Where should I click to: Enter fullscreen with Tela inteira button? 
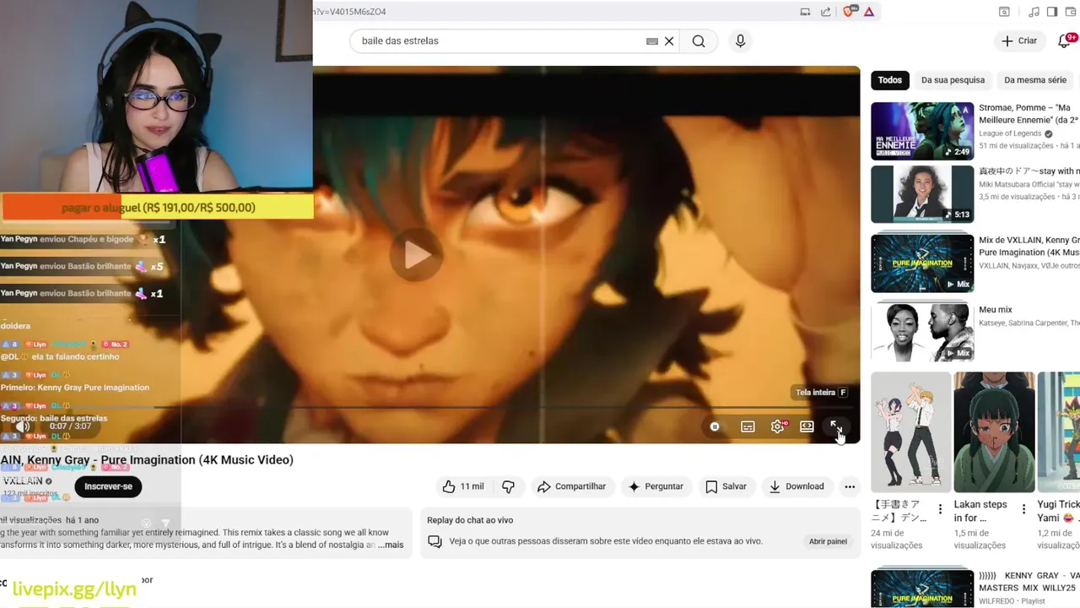point(835,426)
